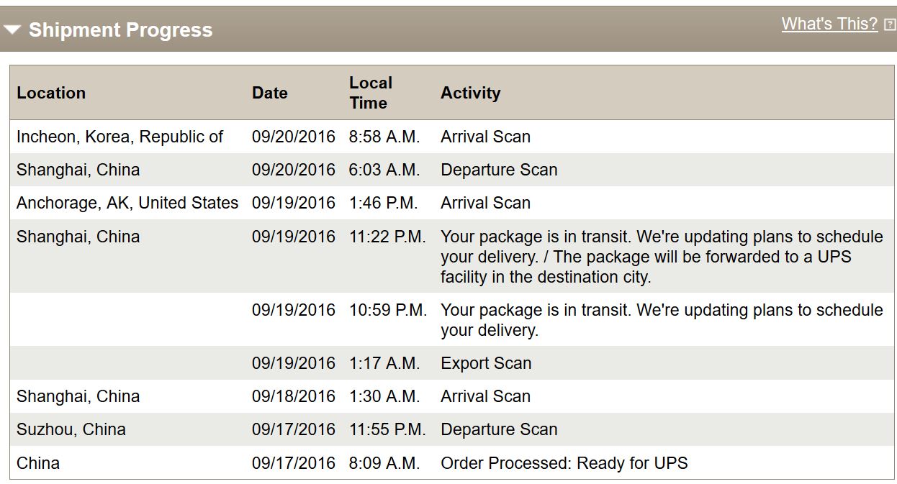The height and width of the screenshot is (484, 897).
Task: Select the Date column header
Action: tap(270, 93)
